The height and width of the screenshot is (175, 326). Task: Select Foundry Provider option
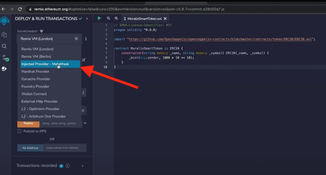[50, 86]
